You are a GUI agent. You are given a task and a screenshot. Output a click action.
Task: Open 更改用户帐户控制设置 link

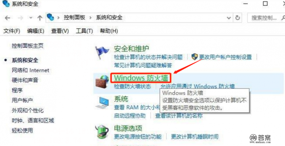point(225,57)
